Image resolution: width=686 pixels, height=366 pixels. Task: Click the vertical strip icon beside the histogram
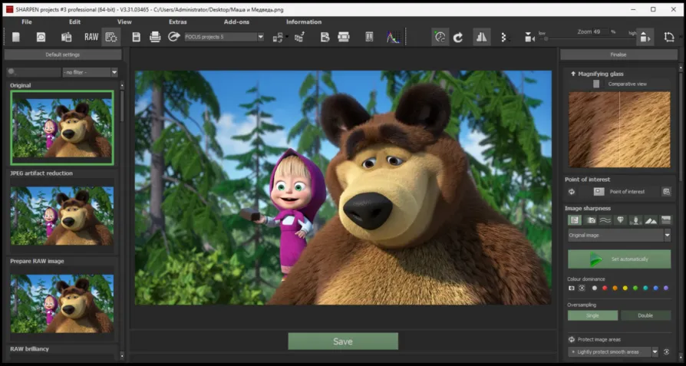click(x=369, y=37)
